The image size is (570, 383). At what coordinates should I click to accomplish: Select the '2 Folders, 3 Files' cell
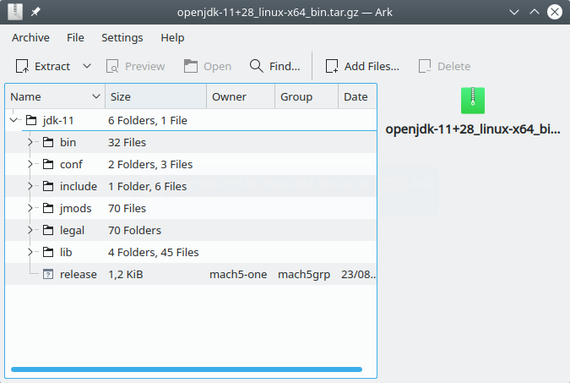click(150, 165)
